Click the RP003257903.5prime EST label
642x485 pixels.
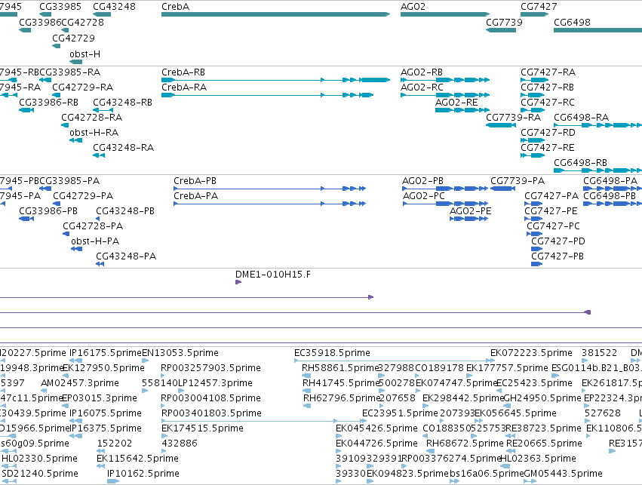(x=210, y=368)
